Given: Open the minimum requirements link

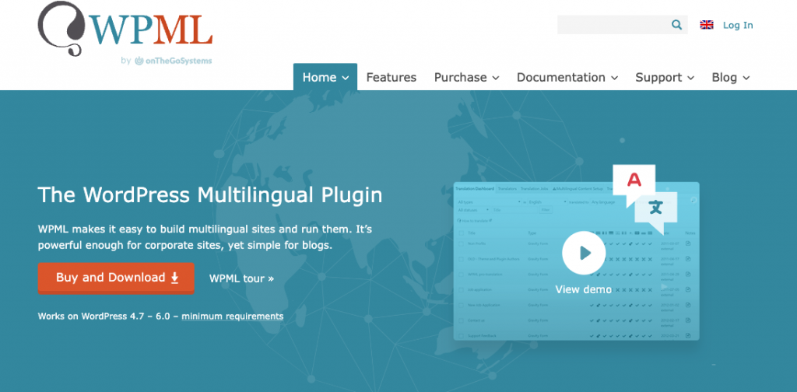Looking at the screenshot, I should coord(232,317).
